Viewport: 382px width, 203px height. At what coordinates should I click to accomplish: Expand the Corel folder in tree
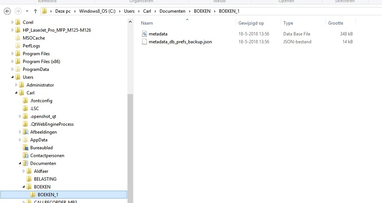pos(12,22)
